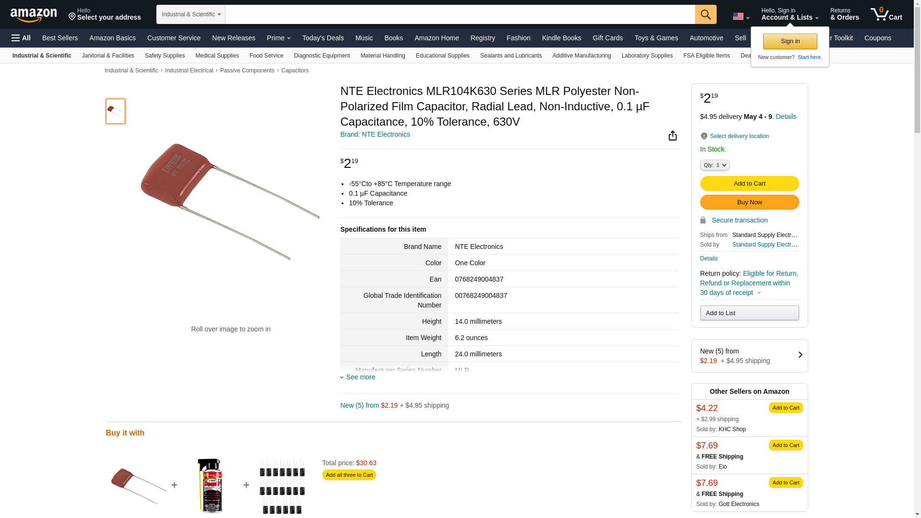Open the Qty quantity dropdown
The image size is (921, 518).
(x=715, y=165)
